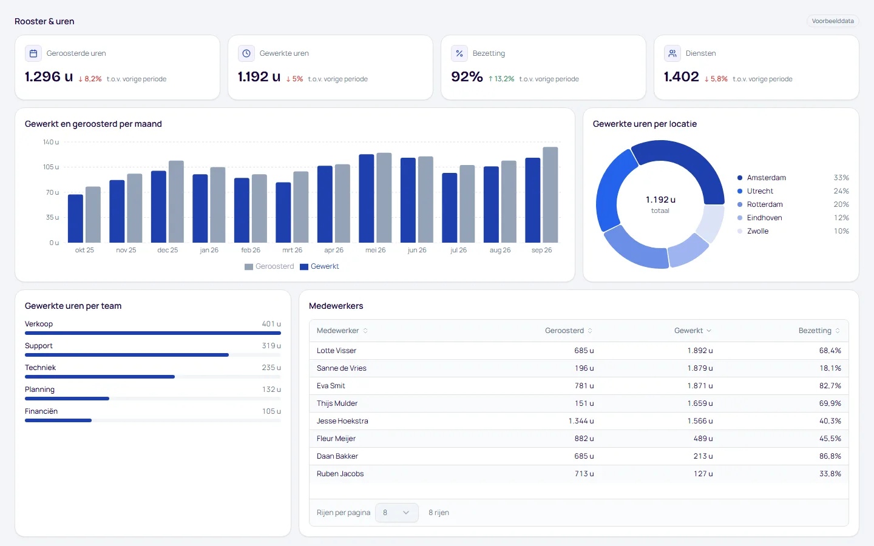Select the Eindhoven legend entry
Viewport: 874px width, 546px height.
(x=793, y=218)
